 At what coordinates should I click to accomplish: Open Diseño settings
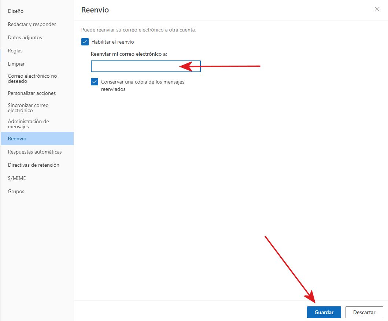(x=37, y=11)
